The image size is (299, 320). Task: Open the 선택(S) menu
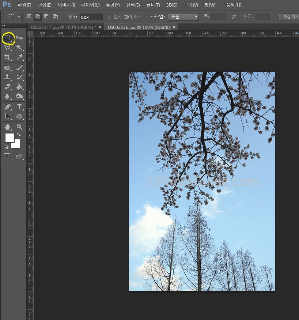click(133, 5)
